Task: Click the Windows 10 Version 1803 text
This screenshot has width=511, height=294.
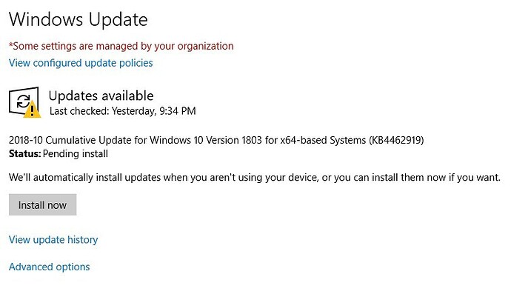Action: [x=206, y=140]
